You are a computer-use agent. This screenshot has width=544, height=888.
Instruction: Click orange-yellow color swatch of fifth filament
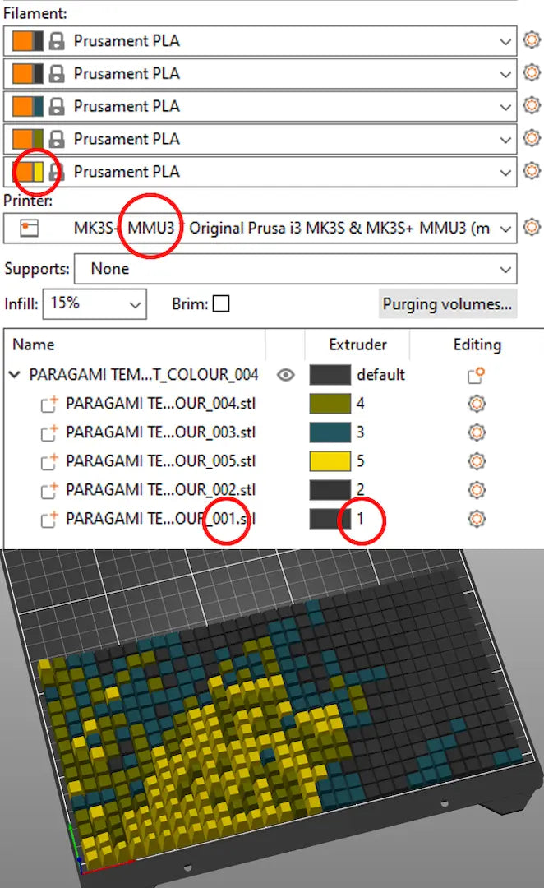coord(28,172)
